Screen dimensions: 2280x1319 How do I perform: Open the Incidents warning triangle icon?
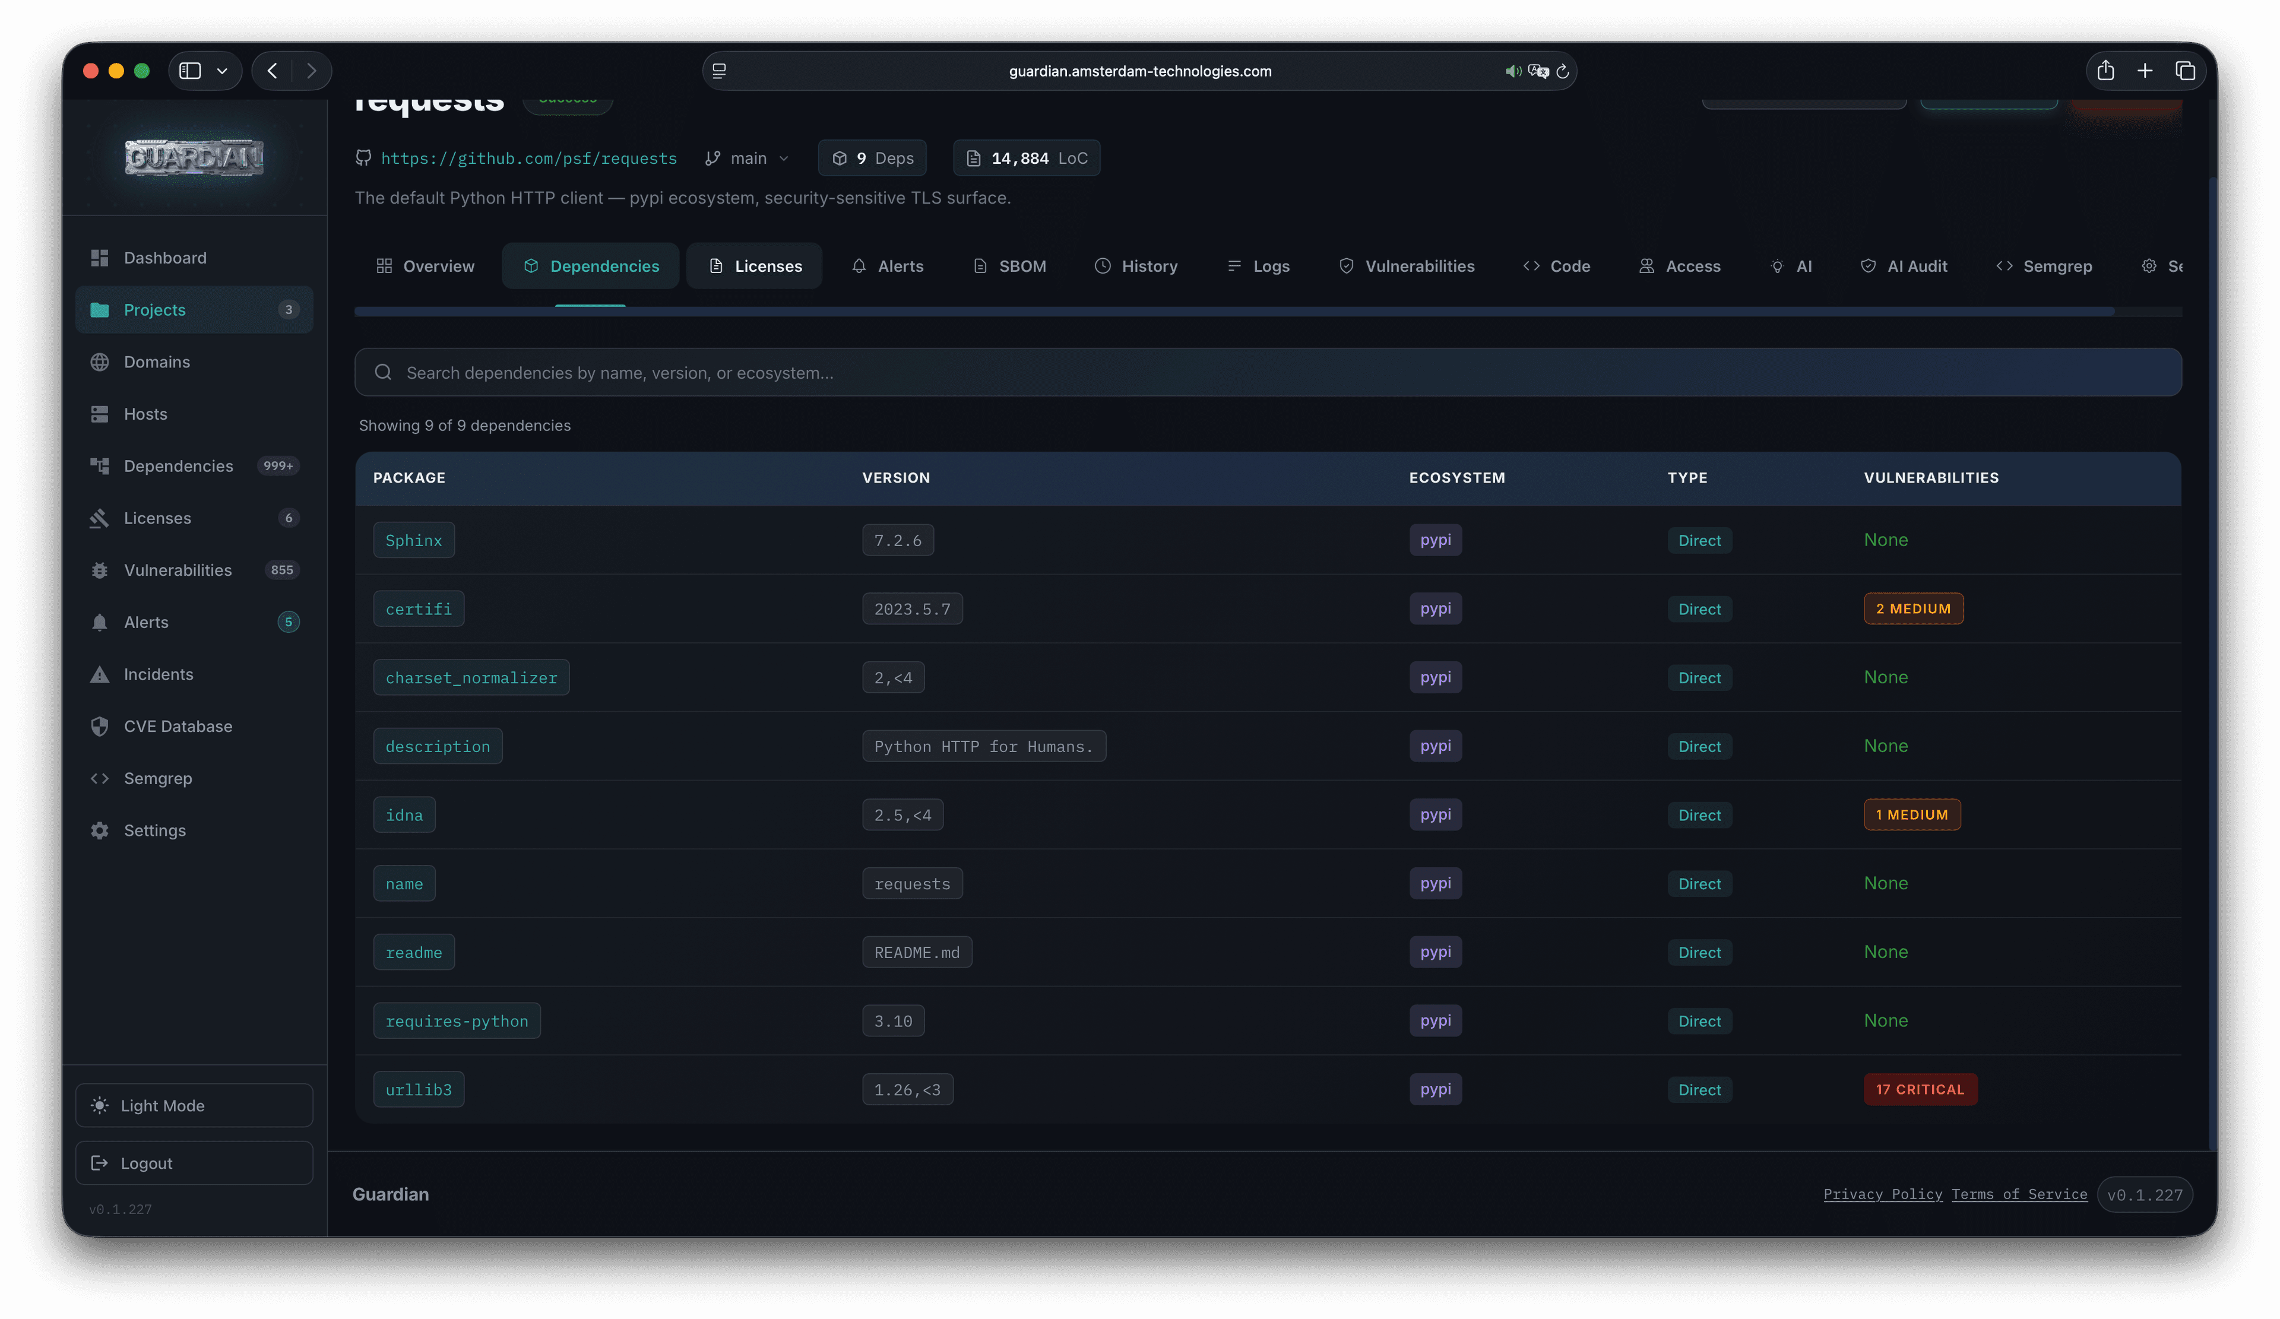click(100, 674)
